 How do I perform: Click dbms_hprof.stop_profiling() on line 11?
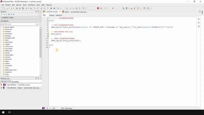click(x=66, y=41)
